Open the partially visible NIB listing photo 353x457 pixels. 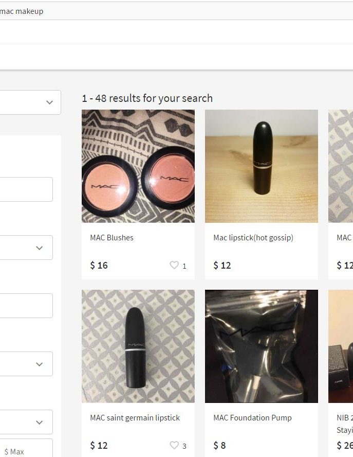tap(341, 346)
